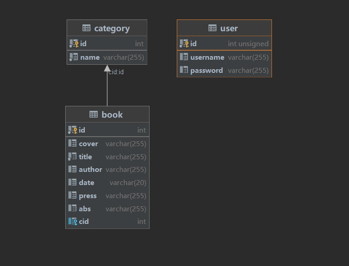
Task: Click the primary key icon of user id
Action: click(x=184, y=44)
